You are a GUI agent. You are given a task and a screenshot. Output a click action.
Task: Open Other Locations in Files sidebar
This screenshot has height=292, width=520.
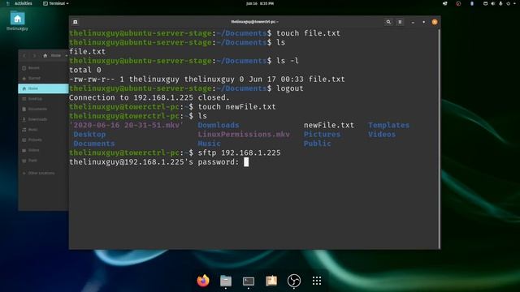(x=43, y=173)
